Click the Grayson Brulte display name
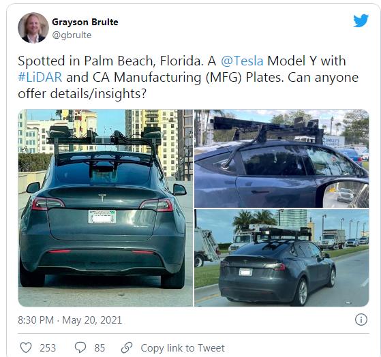381x357 pixels. (x=85, y=22)
